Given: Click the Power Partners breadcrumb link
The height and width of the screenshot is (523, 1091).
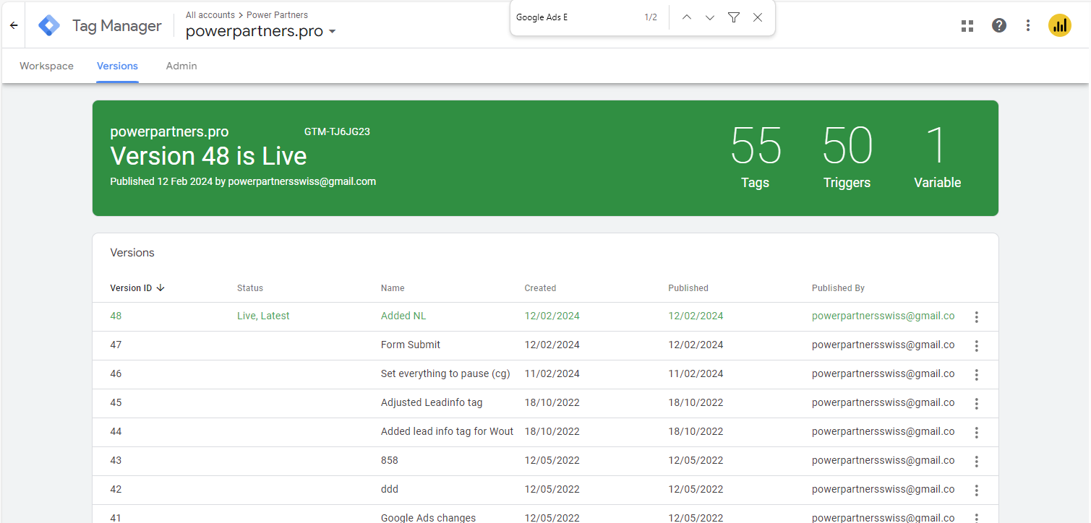Looking at the screenshot, I should (x=277, y=14).
